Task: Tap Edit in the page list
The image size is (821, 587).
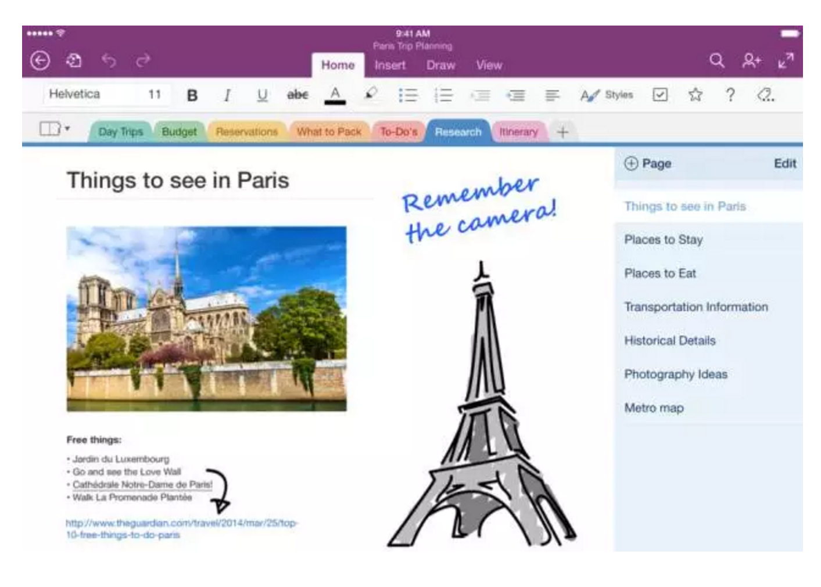Action: (x=785, y=164)
